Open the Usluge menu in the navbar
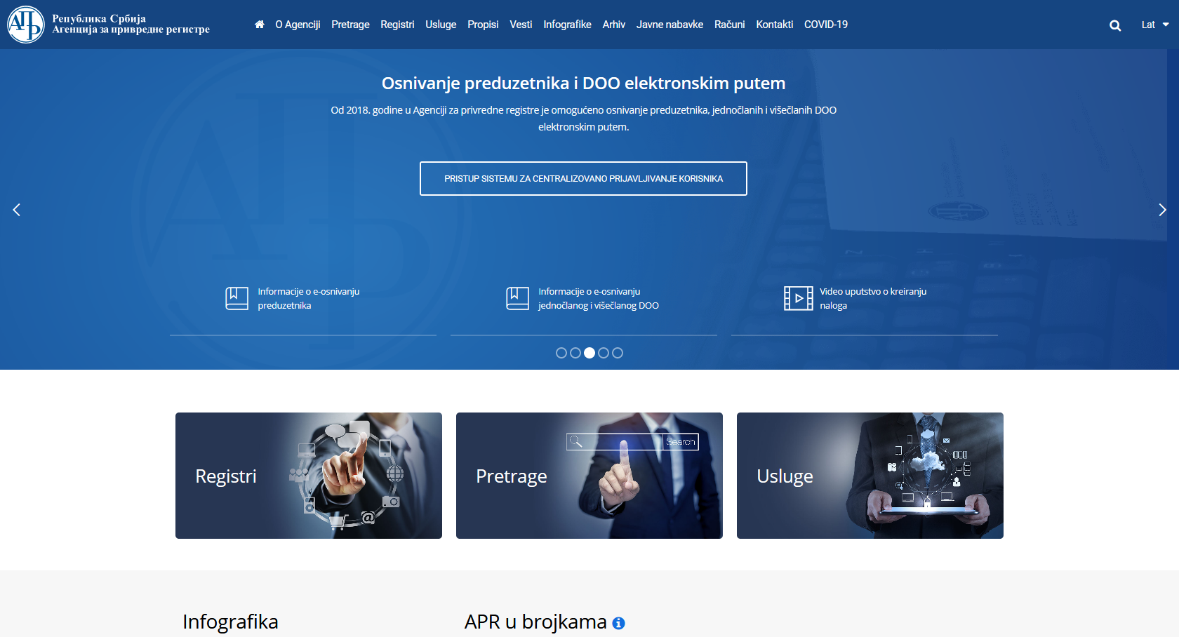The width and height of the screenshot is (1179, 637). (x=441, y=25)
